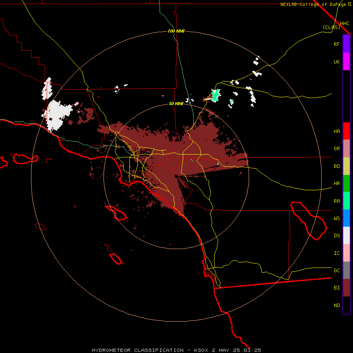
Task: Click the Hydrometeor Classification KSOX title text
Action: (x=176, y=350)
